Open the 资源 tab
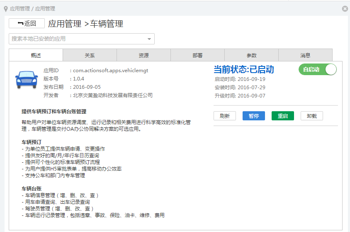Image resolution: width=350 pixels, height=232 pixels. coord(143,55)
